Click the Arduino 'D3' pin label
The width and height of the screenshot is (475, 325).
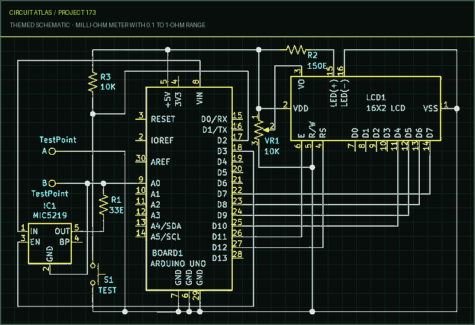(x=222, y=151)
